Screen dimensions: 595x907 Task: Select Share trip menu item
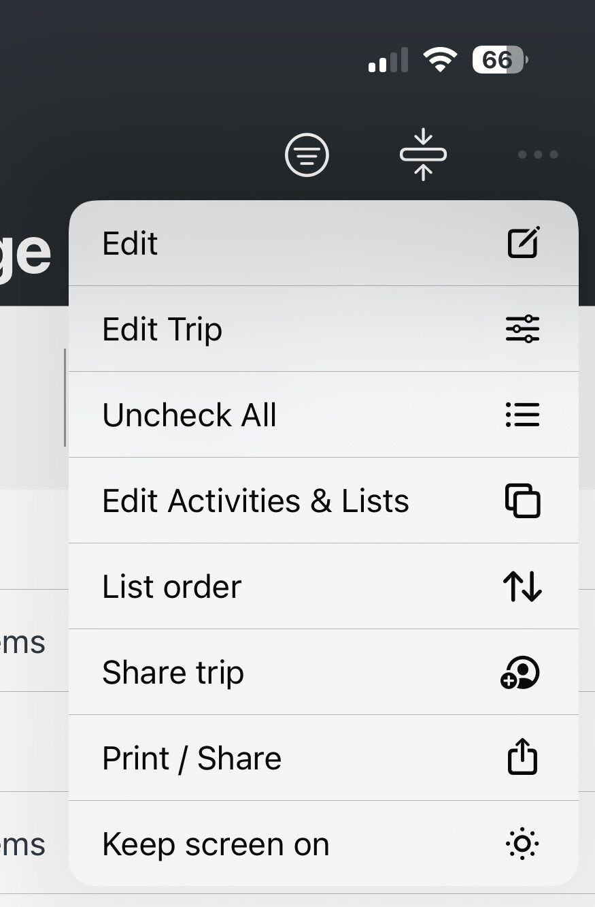(x=324, y=672)
